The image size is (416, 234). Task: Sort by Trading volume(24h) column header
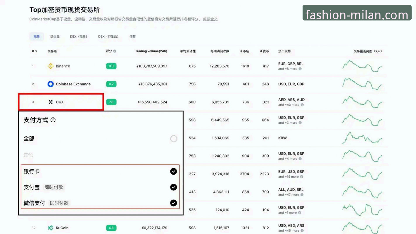[x=151, y=51]
